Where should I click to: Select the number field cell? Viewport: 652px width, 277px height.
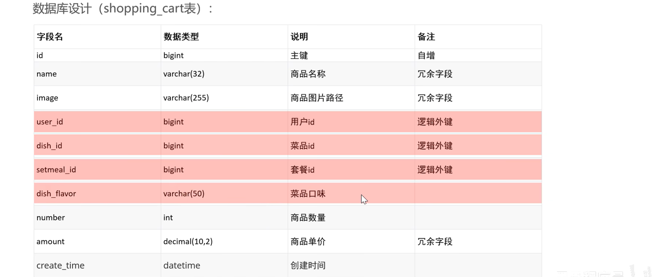97,217
